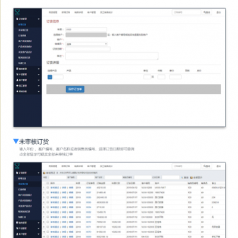Click the orange show-all icon in lower filter bar
Viewport: 238px width, 238px height.
(192, 177)
